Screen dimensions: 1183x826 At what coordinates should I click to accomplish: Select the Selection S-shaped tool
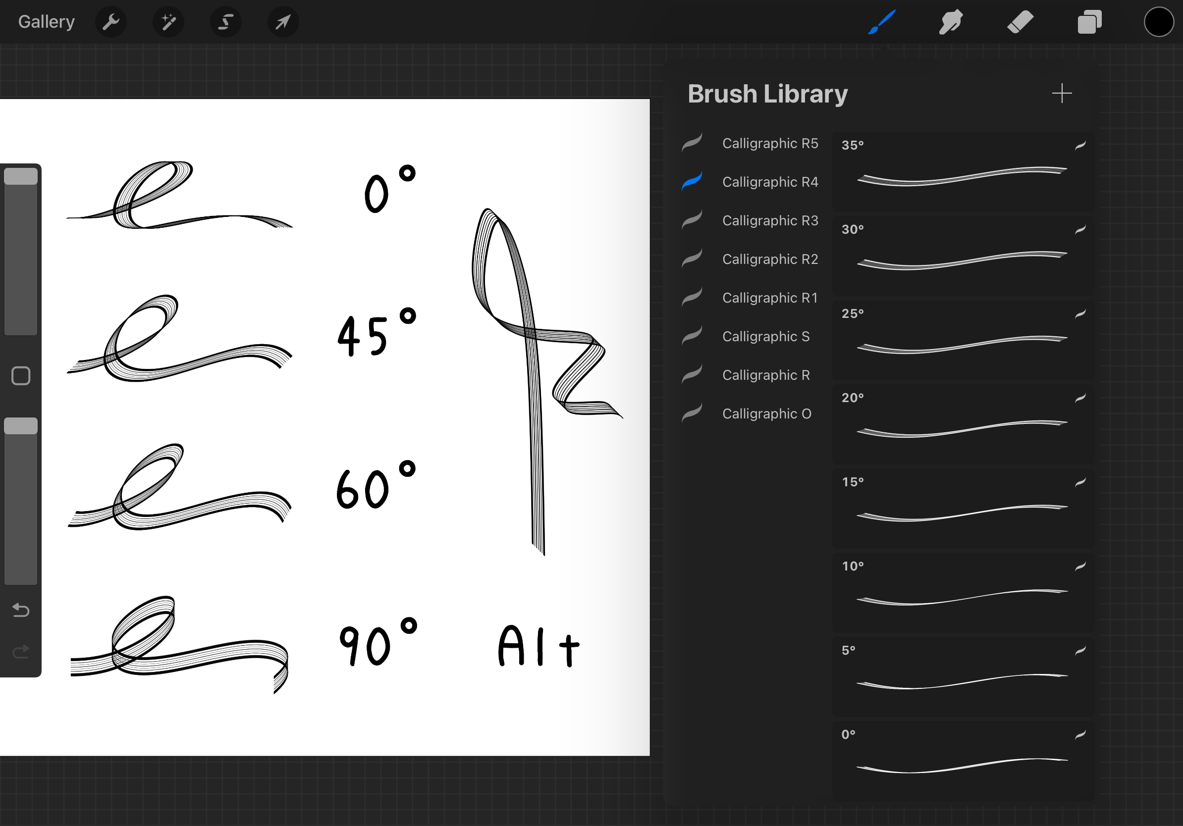pyautogui.click(x=226, y=22)
